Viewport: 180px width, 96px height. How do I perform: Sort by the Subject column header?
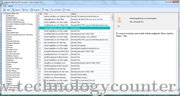90,14
